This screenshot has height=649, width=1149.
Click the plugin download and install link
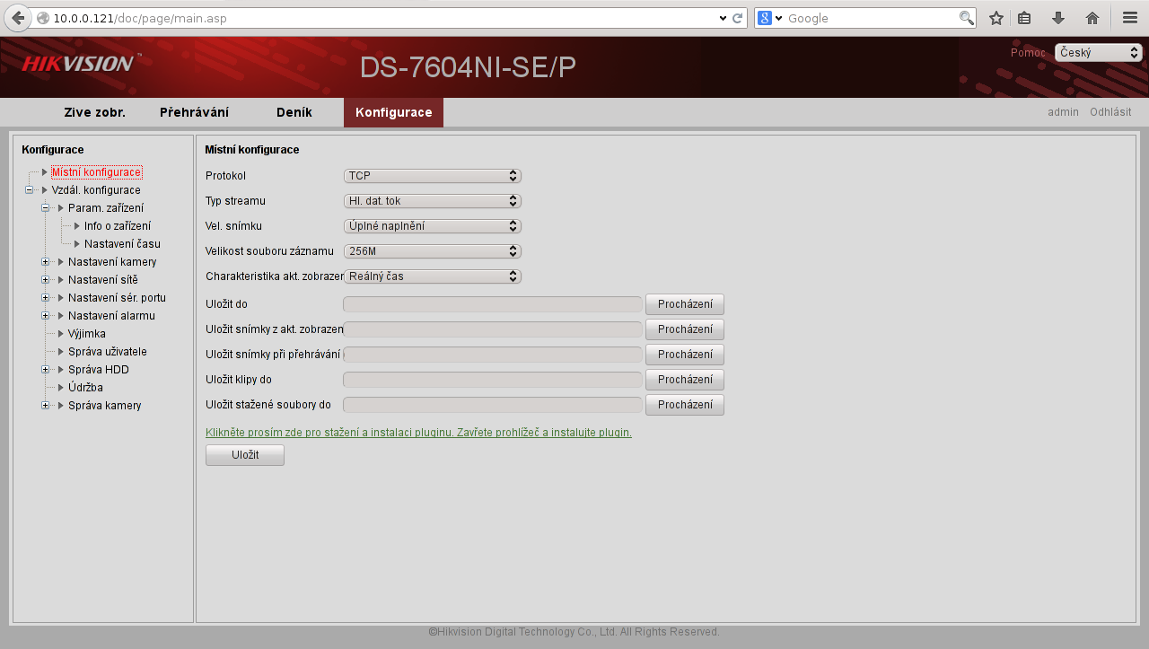coord(418,433)
